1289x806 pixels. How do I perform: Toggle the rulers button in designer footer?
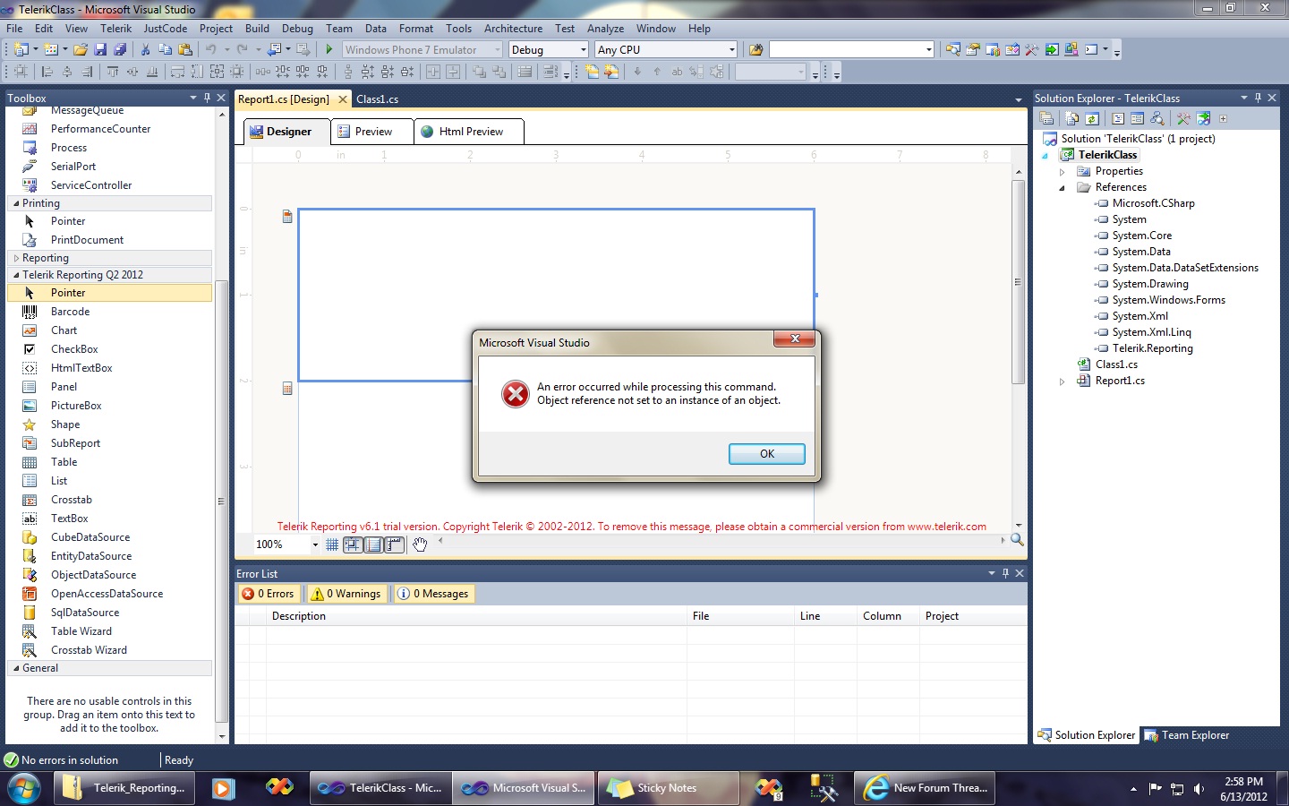395,544
